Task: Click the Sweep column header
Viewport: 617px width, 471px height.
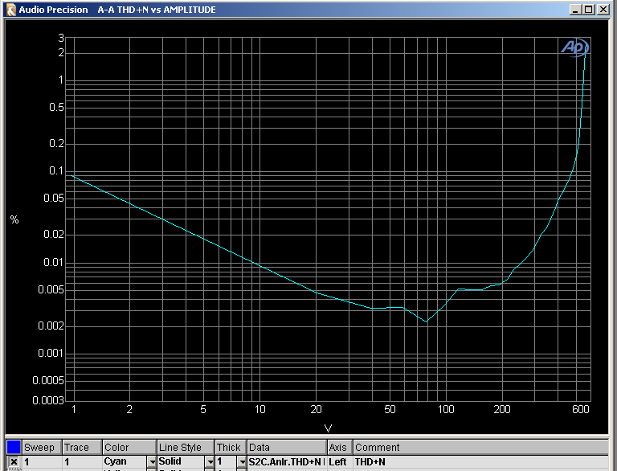Action: tap(40, 447)
